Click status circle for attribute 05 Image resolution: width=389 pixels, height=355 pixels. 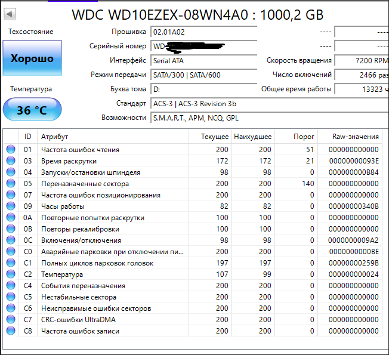[11, 183]
